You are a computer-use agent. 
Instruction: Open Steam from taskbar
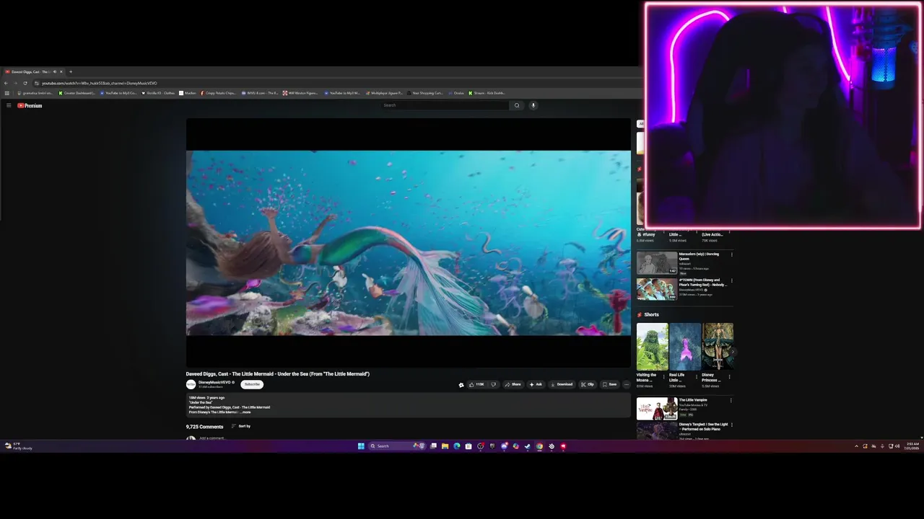(527, 446)
